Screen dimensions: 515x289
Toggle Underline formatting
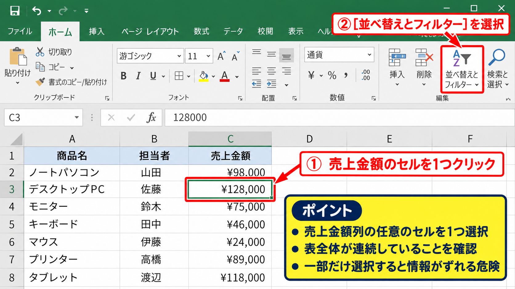point(153,76)
